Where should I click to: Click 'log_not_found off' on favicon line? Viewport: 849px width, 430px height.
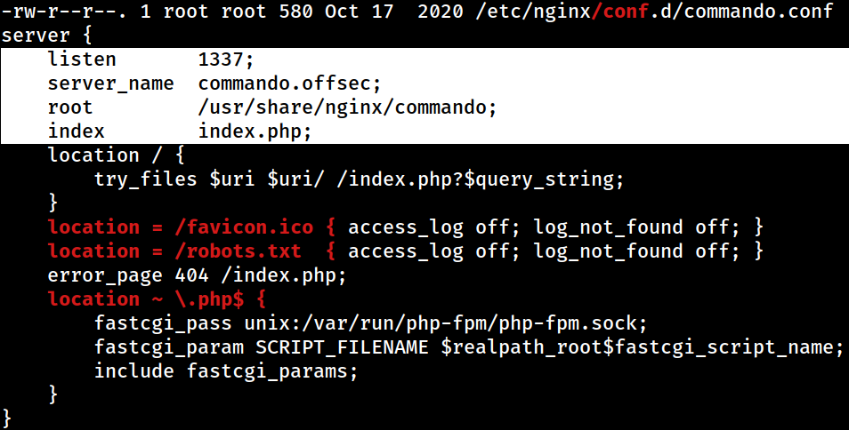[631, 227]
